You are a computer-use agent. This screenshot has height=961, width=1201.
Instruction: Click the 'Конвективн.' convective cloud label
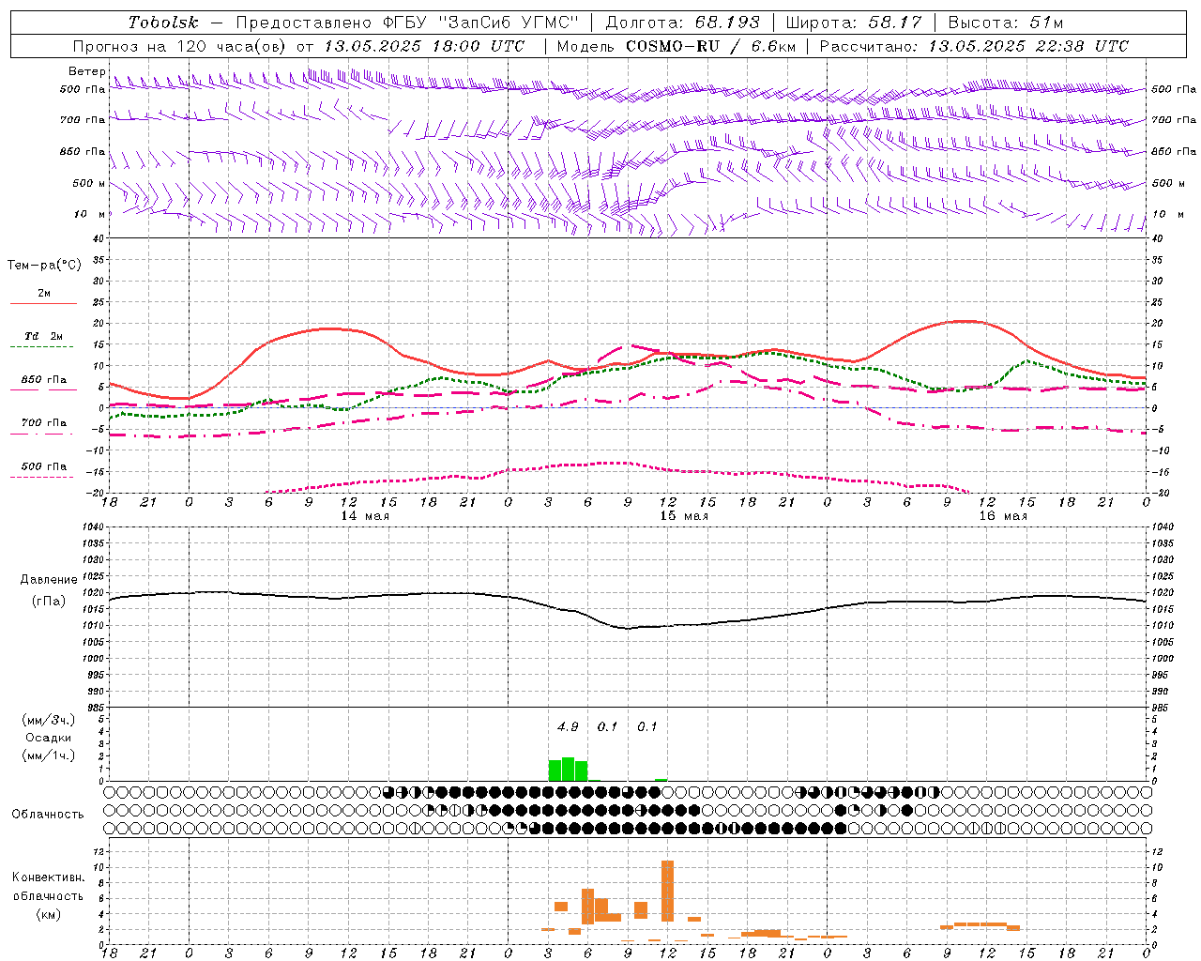(48, 877)
